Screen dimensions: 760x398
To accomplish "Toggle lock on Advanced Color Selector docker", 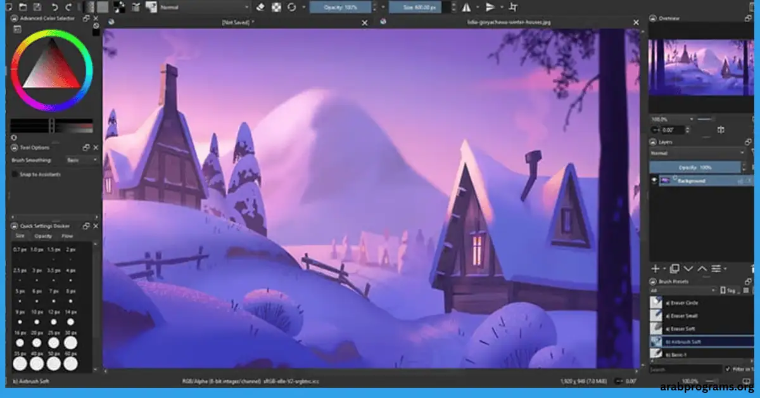I will pyautogui.click(x=15, y=18).
